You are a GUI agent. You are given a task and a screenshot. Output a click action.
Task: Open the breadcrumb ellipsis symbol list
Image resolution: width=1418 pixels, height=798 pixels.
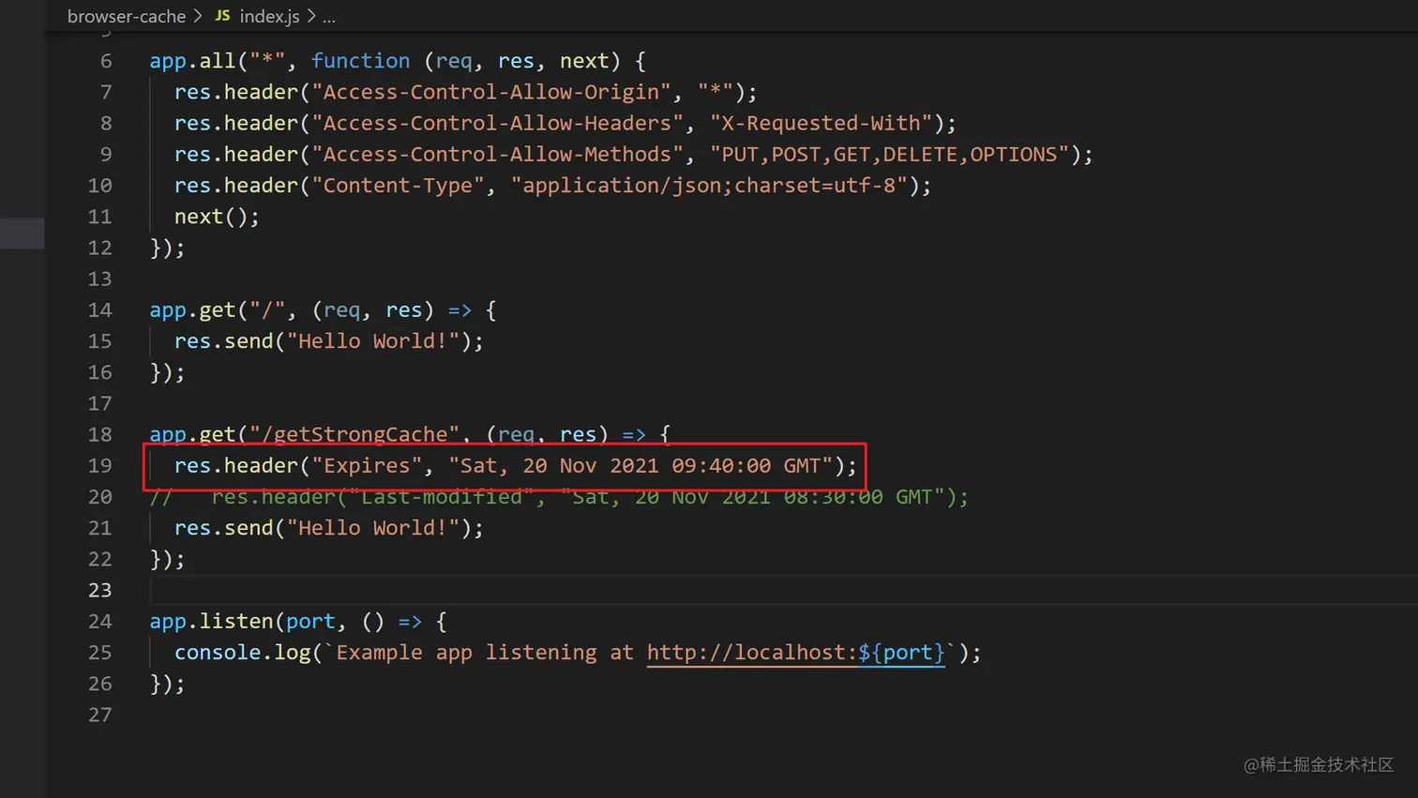tap(328, 16)
